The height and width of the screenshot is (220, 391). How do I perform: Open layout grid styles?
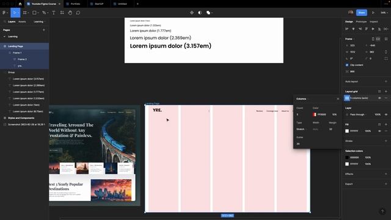[379, 92]
